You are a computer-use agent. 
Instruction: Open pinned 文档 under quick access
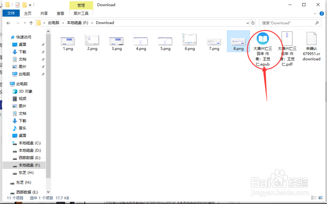click(x=22, y=59)
